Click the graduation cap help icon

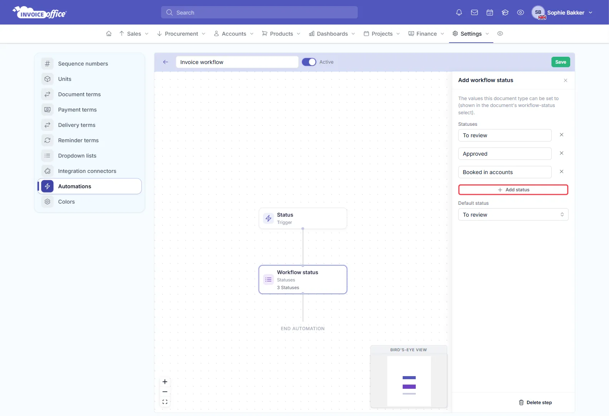tap(505, 13)
